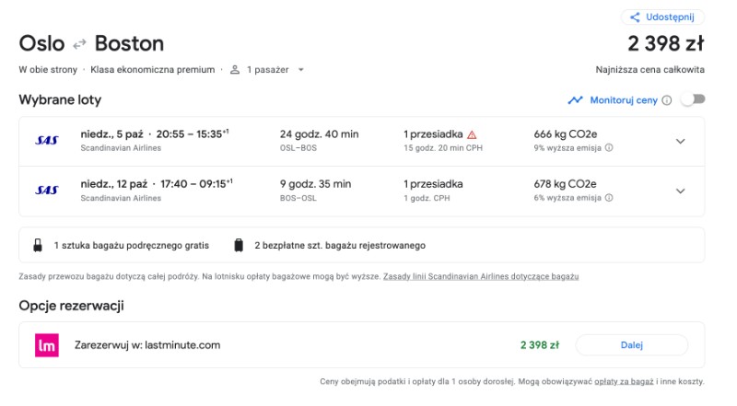737x406 pixels.
Task: Expand the OSL–BOS flight details chevron
Action: pyautogui.click(x=680, y=142)
